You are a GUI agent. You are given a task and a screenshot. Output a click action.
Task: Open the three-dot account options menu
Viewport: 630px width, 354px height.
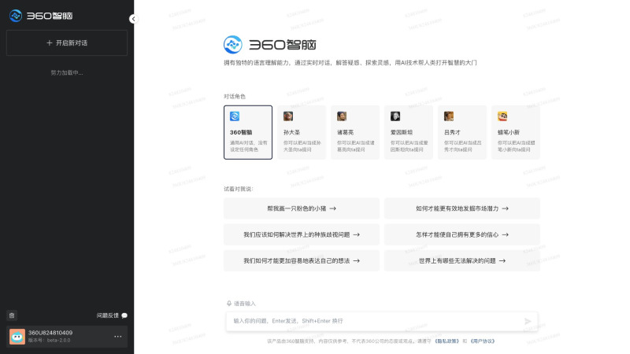(x=118, y=337)
